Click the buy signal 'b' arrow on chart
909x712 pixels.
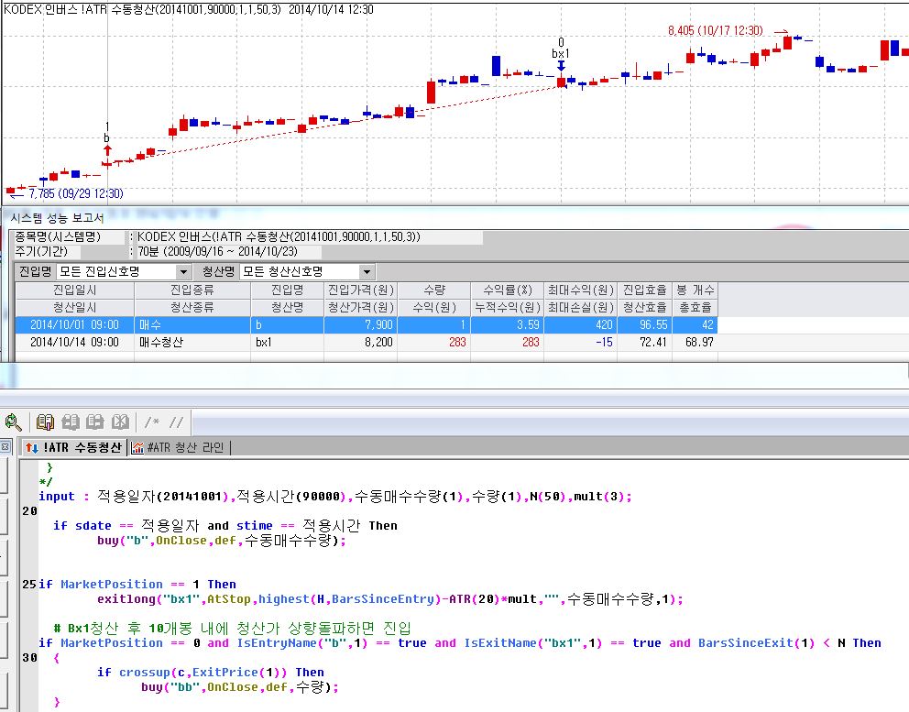pyautogui.click(x=107, y=151)
